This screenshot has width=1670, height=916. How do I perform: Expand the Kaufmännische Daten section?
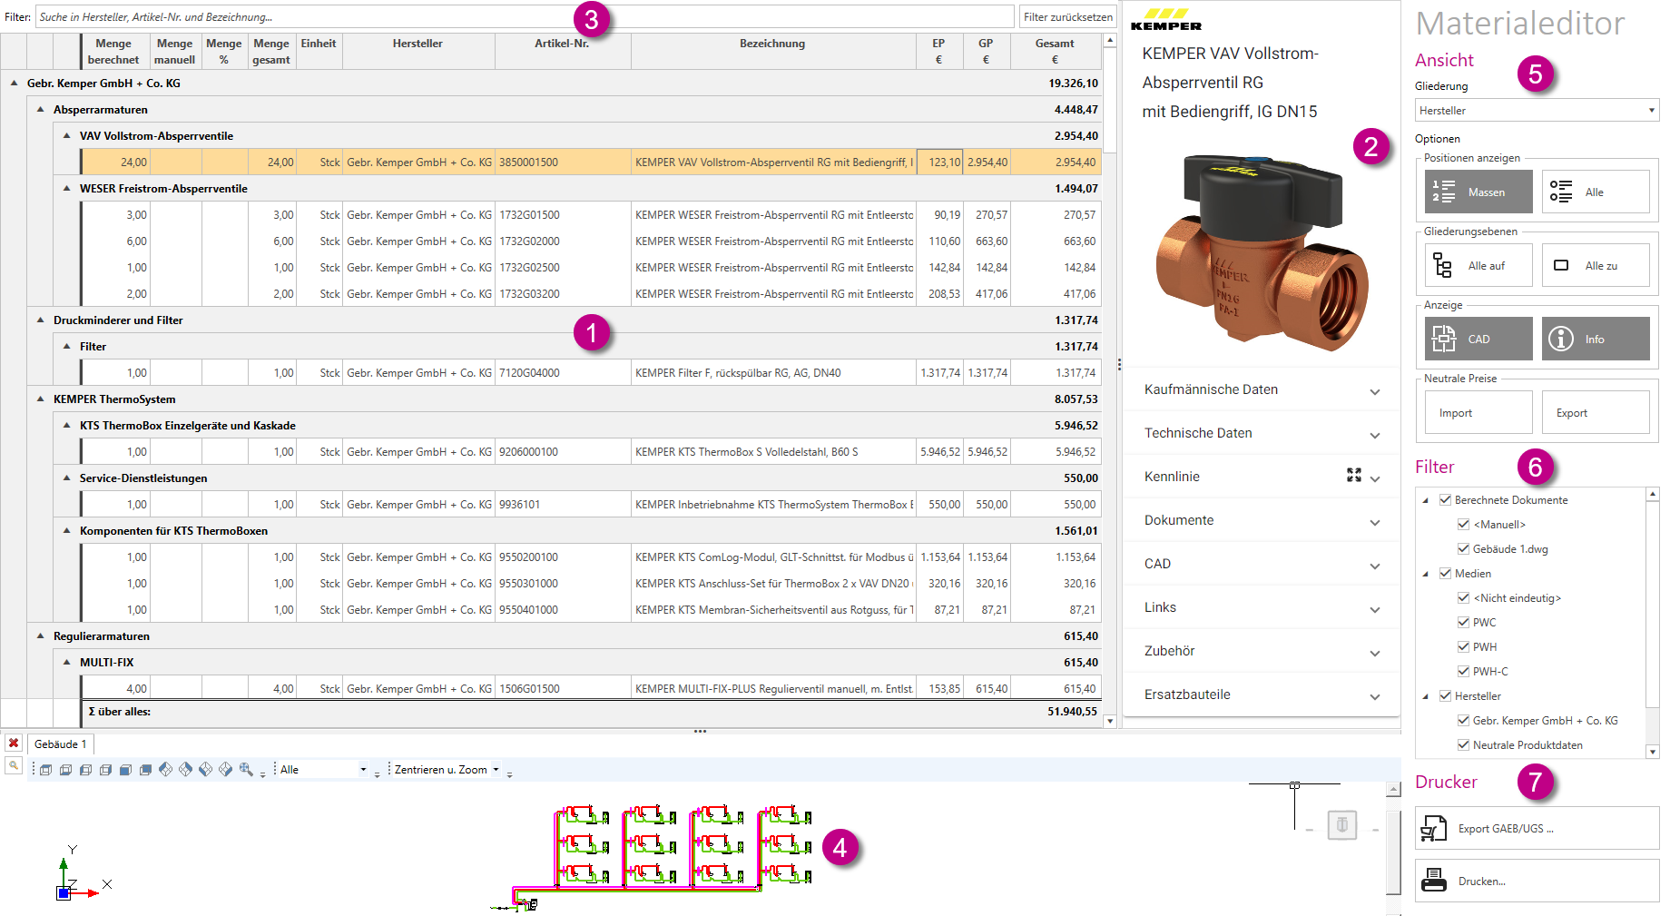(1262, 389)
